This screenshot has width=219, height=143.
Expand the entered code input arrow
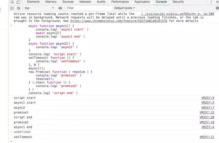coord(11,26)
